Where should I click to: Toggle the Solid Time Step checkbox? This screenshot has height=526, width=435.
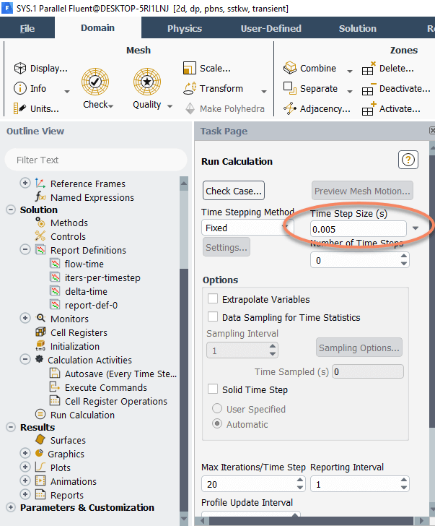213,389
